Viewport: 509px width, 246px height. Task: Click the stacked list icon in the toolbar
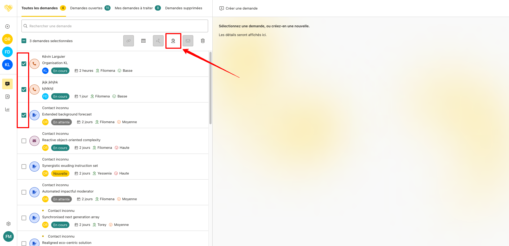(x=143, y=41)
